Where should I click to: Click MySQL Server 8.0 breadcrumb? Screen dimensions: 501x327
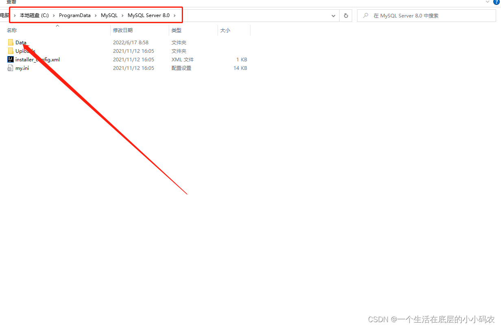149,15
